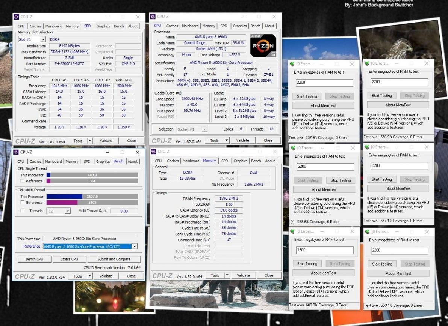Click XMP-3200 voltage 1.350 V cell
Viewport: 448px width, 326px height.
pyautogui.click(x=124, y=127)
